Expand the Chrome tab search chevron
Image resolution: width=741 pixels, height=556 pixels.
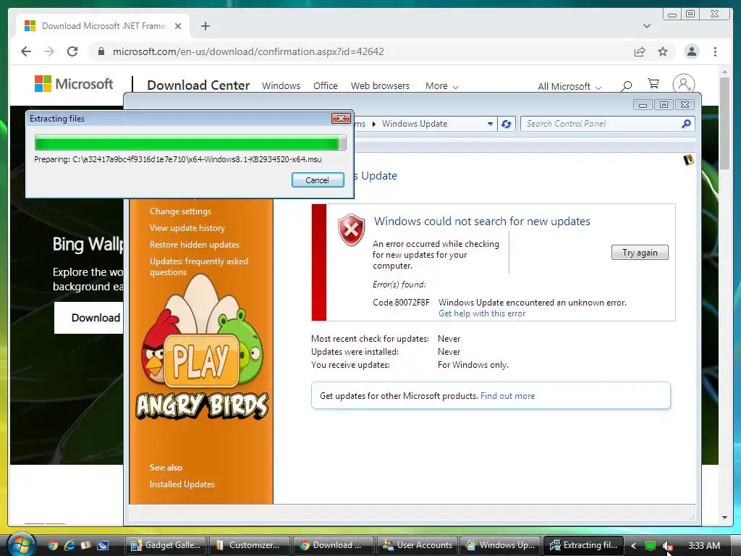tap(646, 26)
